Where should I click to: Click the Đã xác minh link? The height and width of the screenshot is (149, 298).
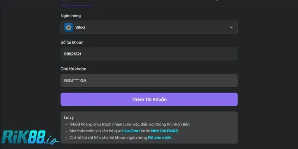pyautogui.click(x=159, y=137)
